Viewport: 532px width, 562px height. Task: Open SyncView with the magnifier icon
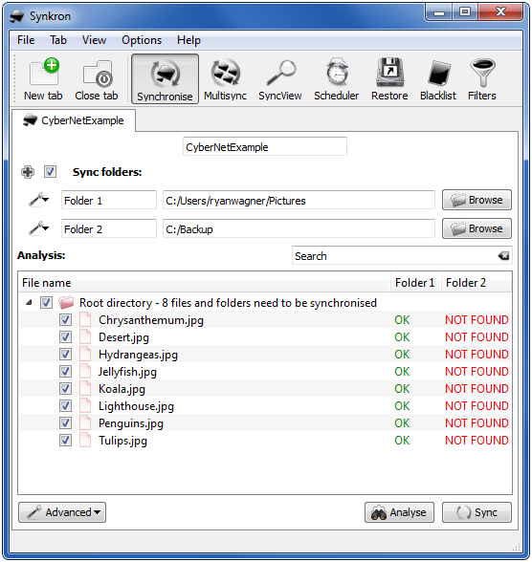pyautogui.click(x=279, y=79)
